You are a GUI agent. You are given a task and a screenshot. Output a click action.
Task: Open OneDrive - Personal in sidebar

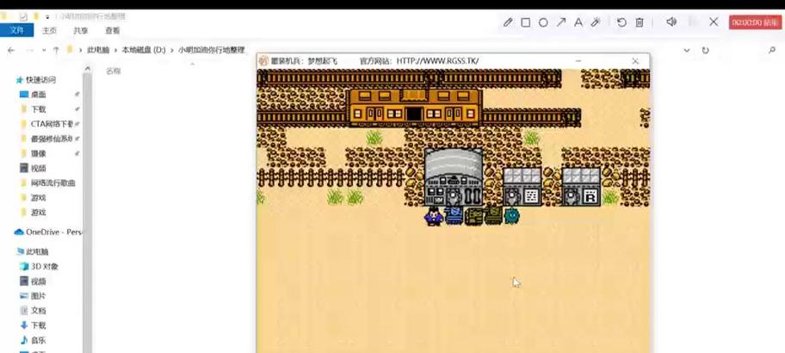[48, 232]
